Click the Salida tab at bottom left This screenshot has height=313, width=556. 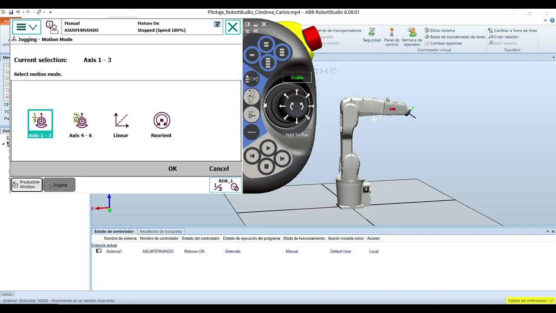(7, 294)
